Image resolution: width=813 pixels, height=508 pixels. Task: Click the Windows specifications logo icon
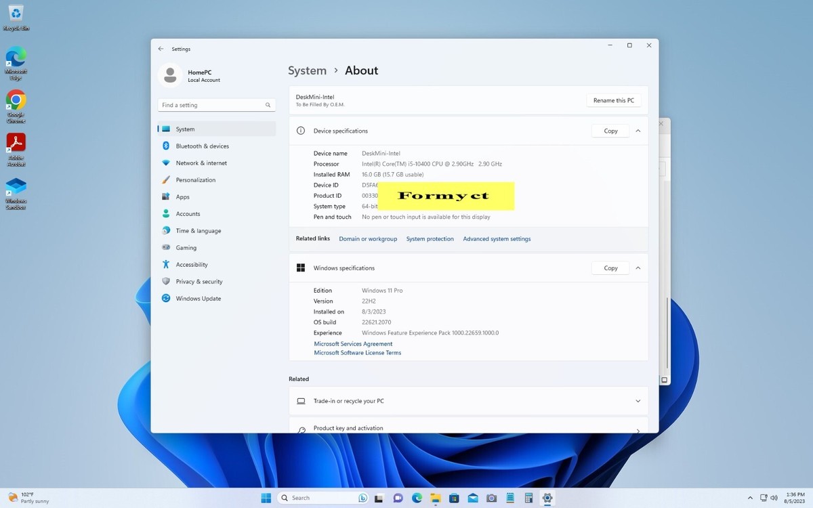(301, 268)
